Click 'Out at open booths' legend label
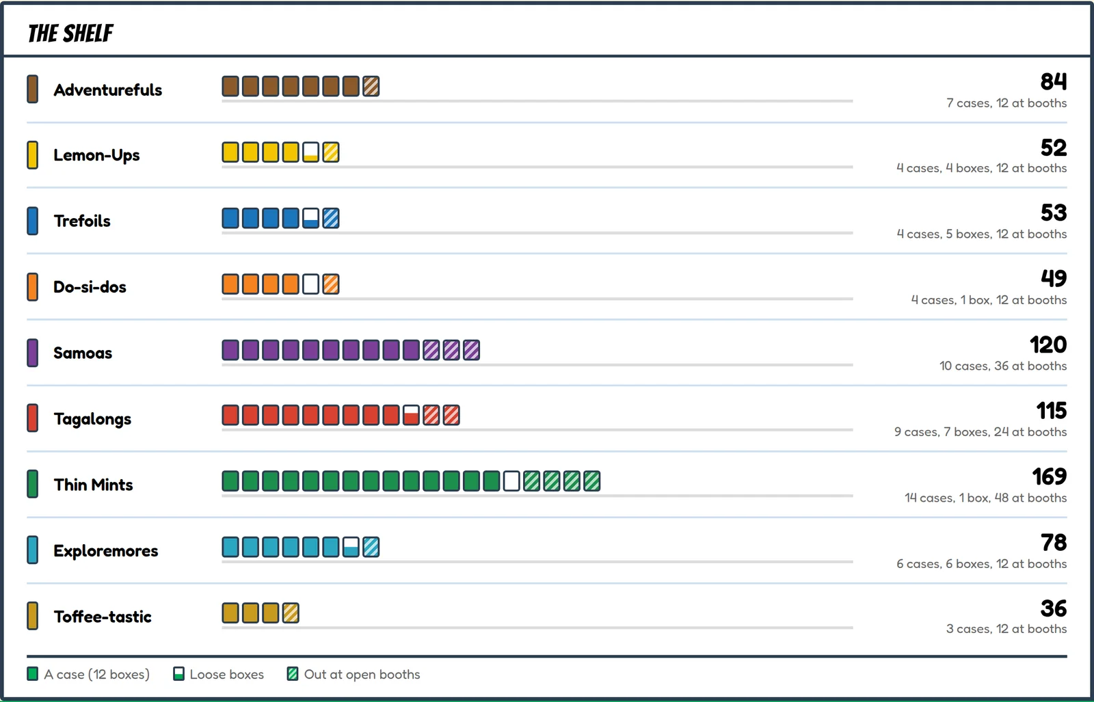 coord(362,675)
